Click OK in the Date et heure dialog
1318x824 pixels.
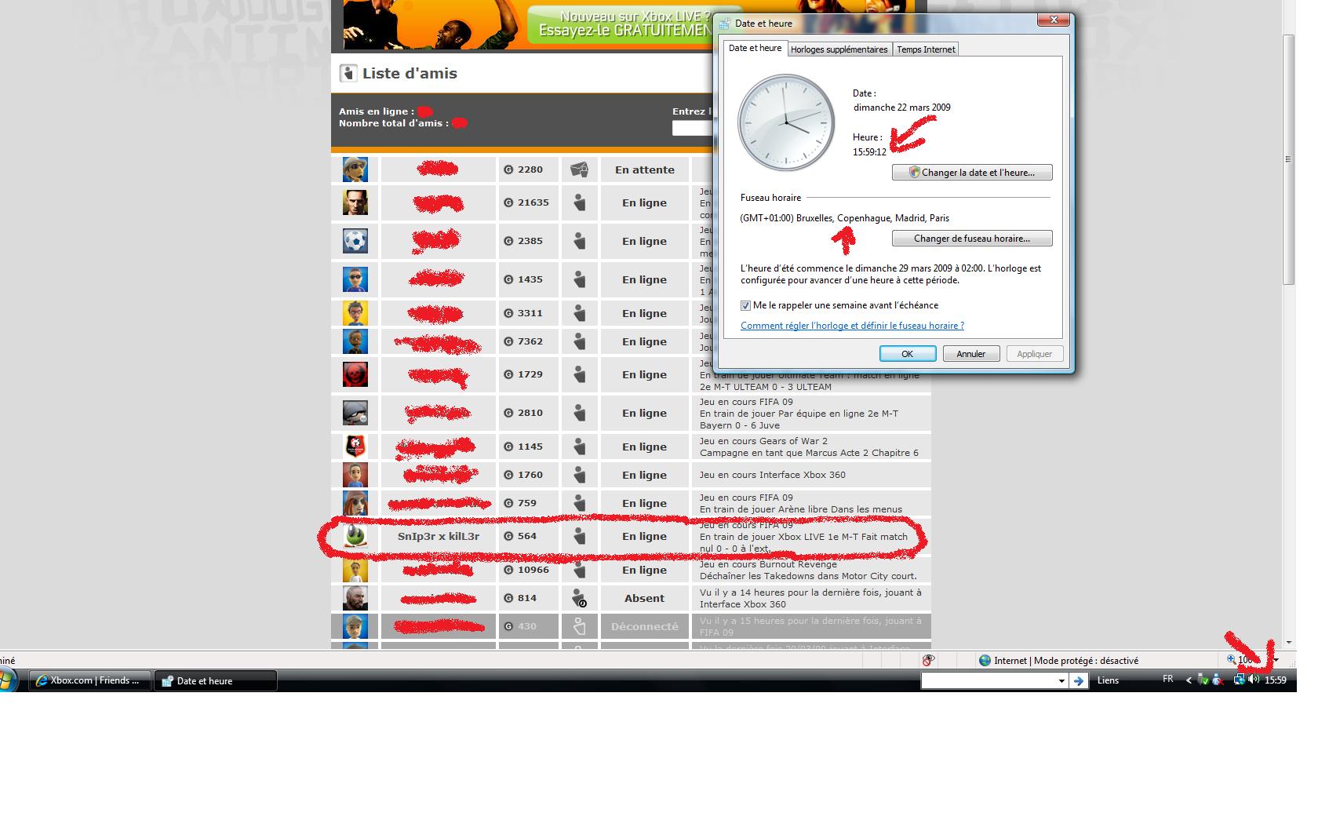point(908,354)
